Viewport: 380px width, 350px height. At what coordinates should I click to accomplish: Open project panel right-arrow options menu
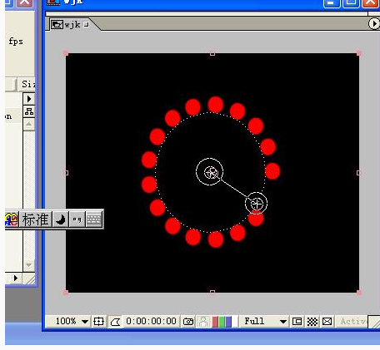tap(29, 99)
